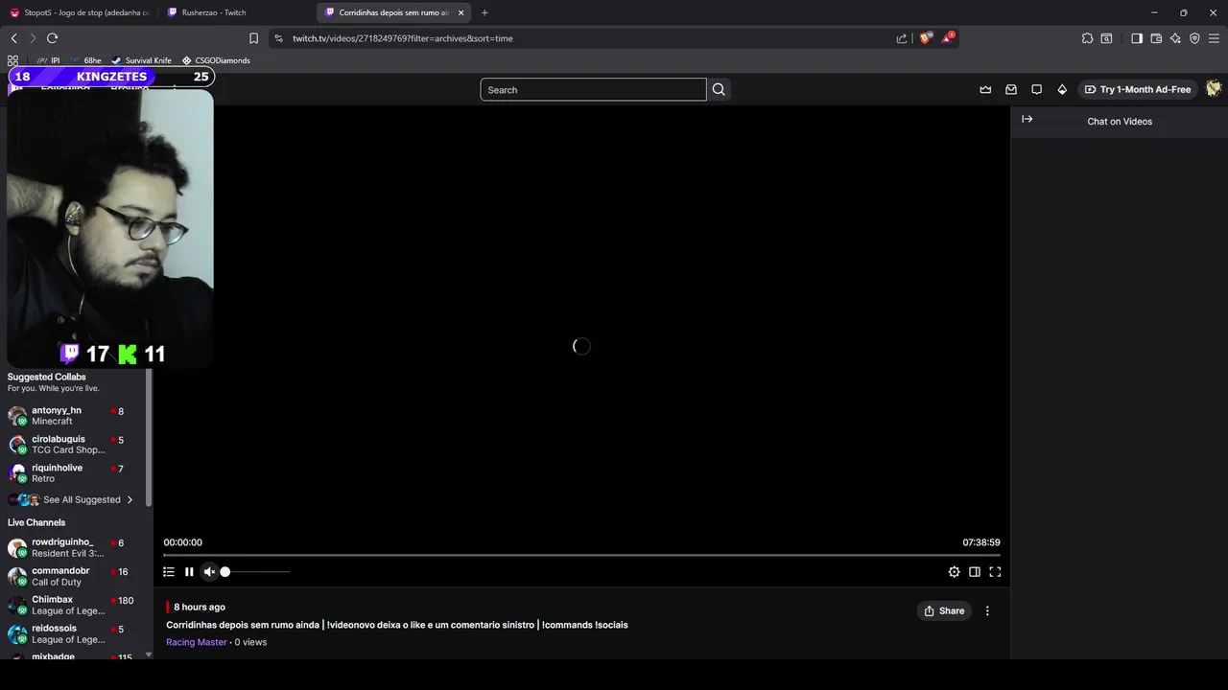Viewport: 1228px width, 690px height.
Task: Expand See All Suggested collabs
Action: (82, 499)
